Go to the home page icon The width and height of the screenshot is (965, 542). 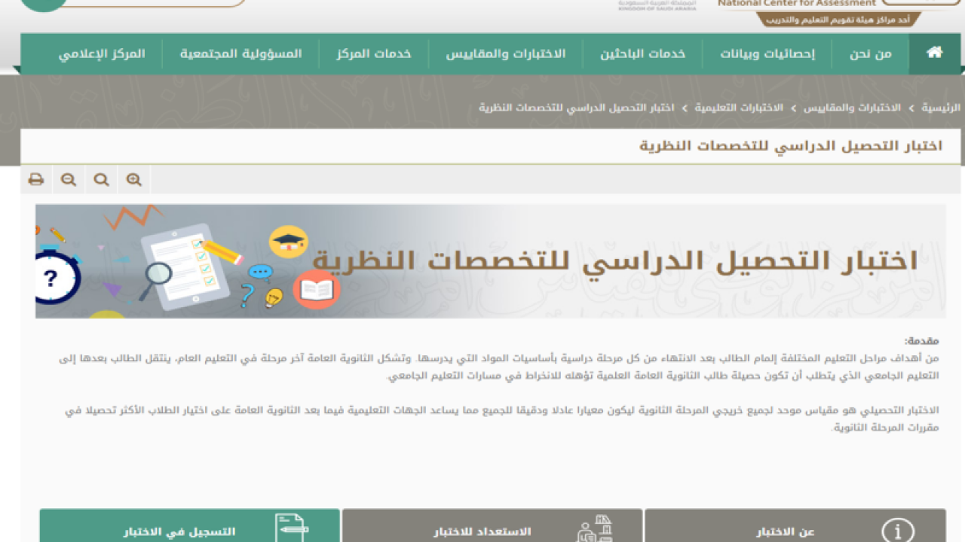(934, 53)
